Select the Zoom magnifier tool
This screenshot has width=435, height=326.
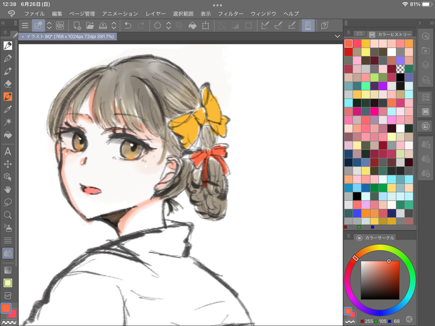[8, 215]
